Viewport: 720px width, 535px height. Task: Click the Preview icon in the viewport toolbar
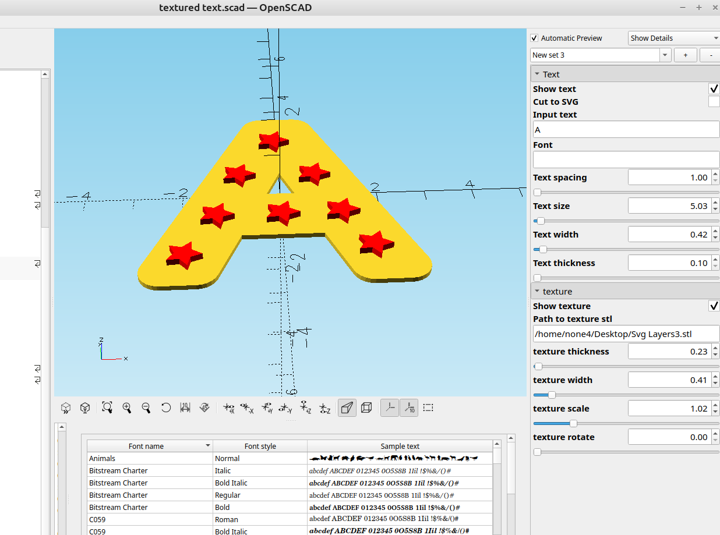(66, 408)
